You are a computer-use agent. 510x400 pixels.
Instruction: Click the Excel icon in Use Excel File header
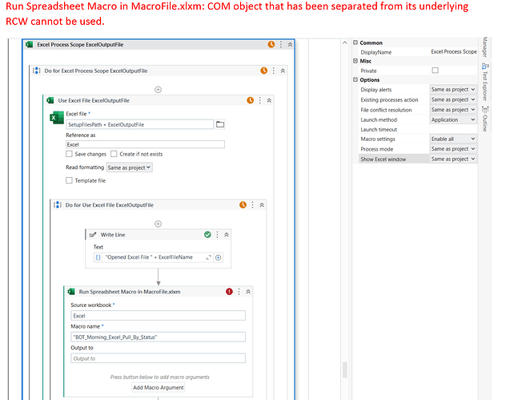[50, 100]
